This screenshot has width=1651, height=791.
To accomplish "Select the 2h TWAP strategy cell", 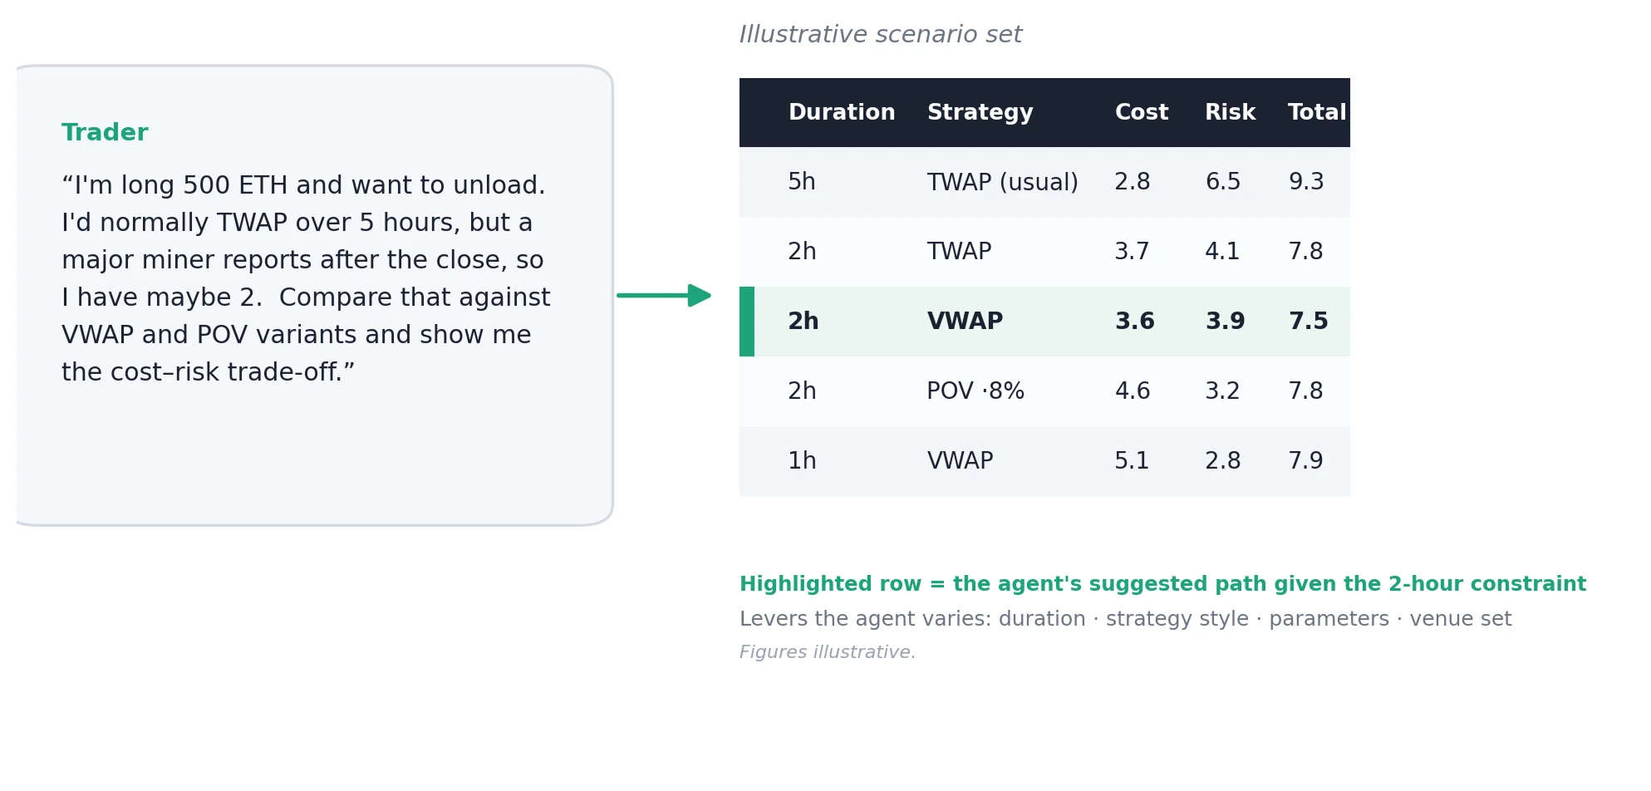I will point(959,252).
